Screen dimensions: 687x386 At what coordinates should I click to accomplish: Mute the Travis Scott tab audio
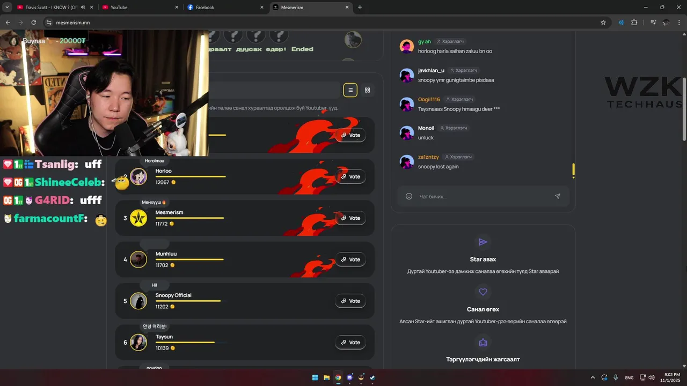(83, 8)
